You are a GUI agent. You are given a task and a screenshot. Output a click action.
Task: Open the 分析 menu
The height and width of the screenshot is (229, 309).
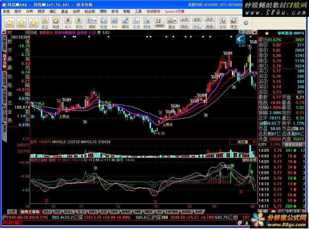[29, 11]
